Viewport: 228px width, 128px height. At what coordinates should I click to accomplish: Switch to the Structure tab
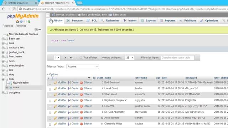[75, 21]
